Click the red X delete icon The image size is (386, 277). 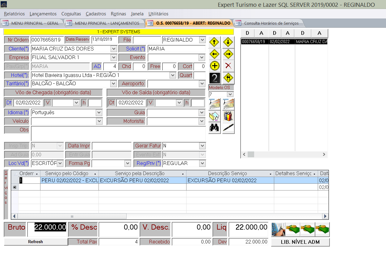(228, 66)
